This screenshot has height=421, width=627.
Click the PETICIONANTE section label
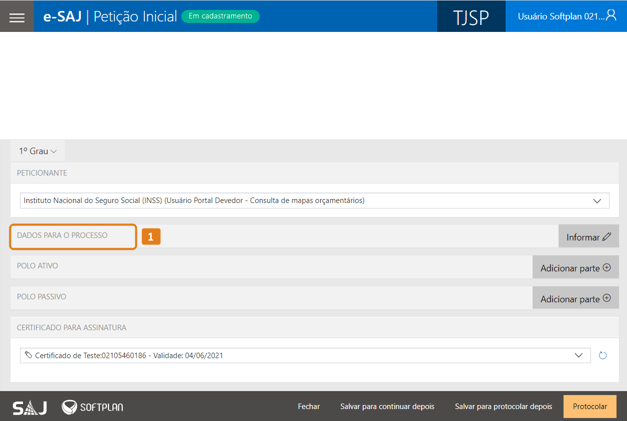[x=42, y=173]
